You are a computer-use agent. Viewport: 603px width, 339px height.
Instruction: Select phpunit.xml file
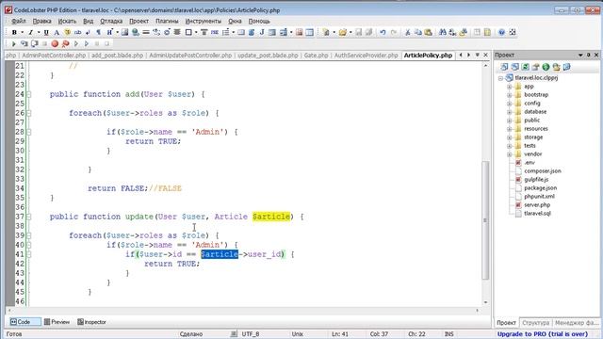tap(539, 197)
